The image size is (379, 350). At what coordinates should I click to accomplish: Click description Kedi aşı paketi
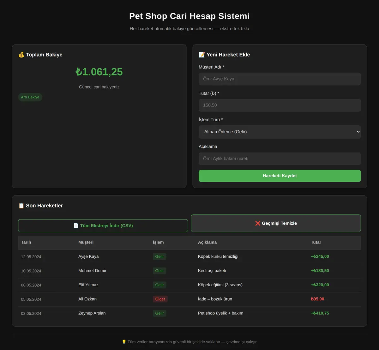pyautogui.click(x=212, y=271)
